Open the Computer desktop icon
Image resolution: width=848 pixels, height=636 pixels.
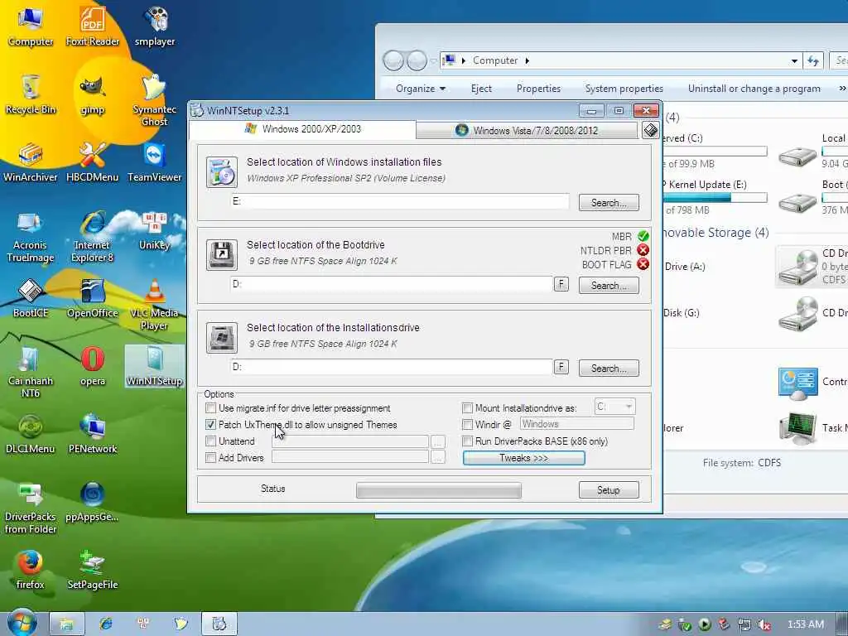pos(31,26)
